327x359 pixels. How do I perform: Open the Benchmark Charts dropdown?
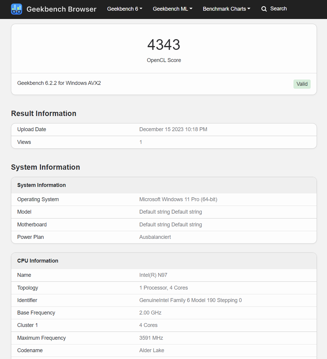(x=227, y=9)
